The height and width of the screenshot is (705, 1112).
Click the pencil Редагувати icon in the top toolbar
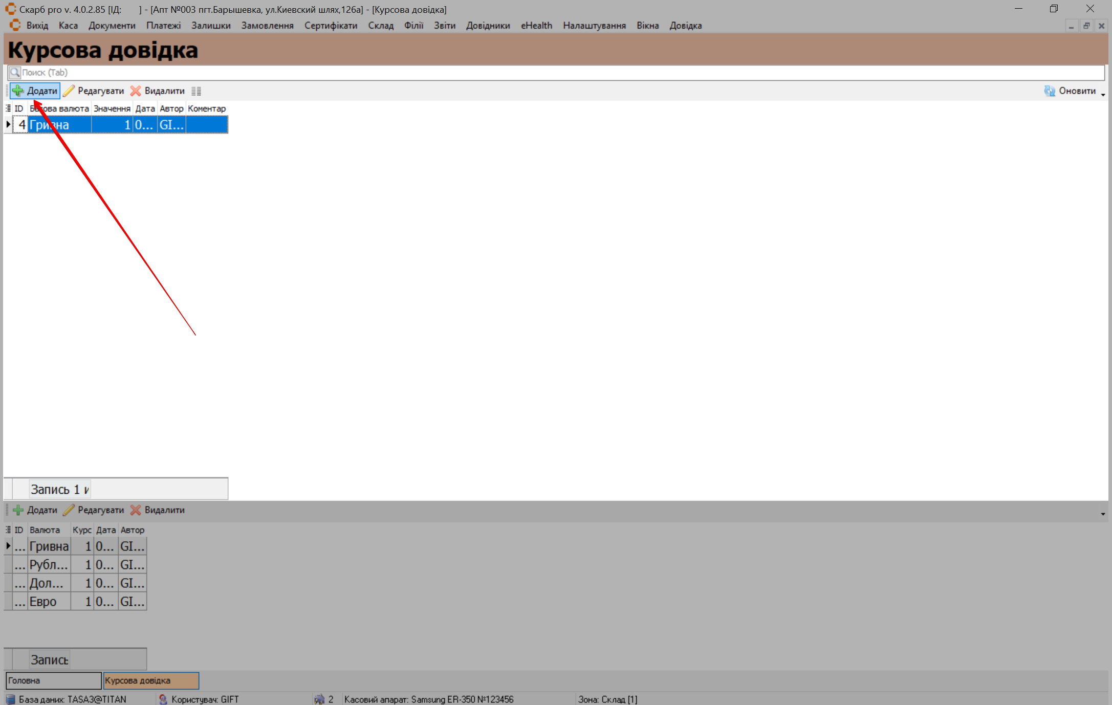tap(69, 91)
